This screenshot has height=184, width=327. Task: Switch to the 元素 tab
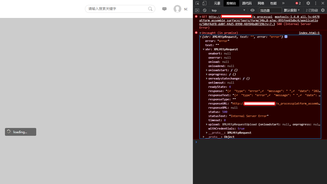217,3
